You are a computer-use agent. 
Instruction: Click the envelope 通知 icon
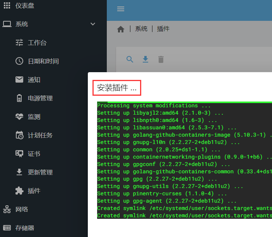pyautogui.click(x=19, y=80)
